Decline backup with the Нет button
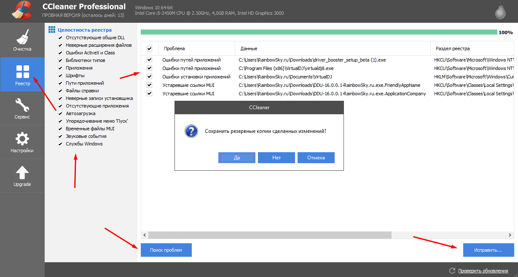Viewport: 518px width, 277px height. pyautogui.click(x=276, y=158)
